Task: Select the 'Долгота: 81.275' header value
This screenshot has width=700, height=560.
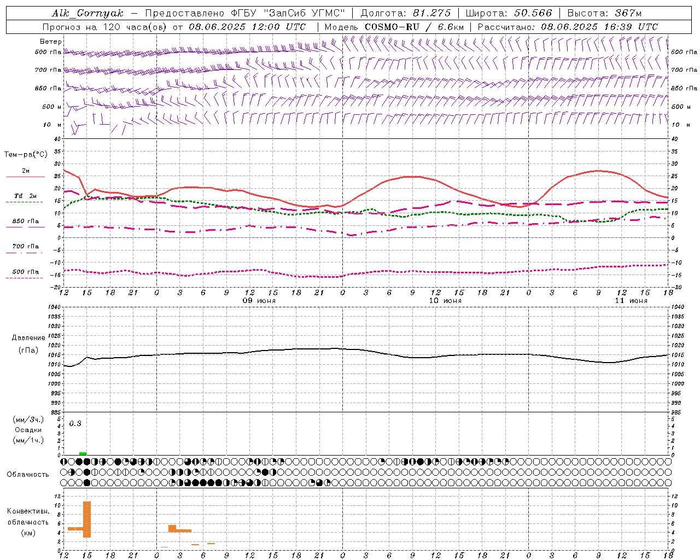Action: pos(406,13)
